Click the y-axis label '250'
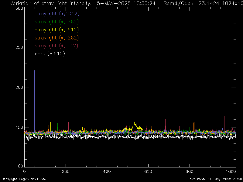 click(19, 47)
